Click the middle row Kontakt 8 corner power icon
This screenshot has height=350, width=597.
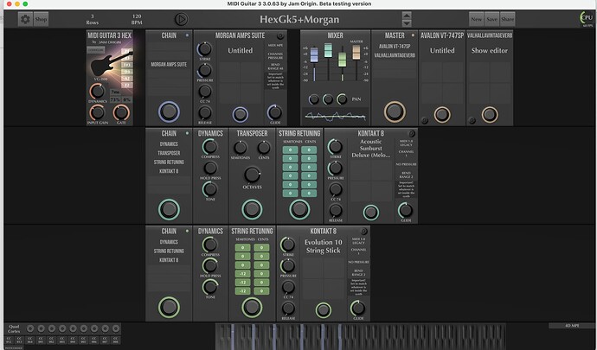point(411,134)
